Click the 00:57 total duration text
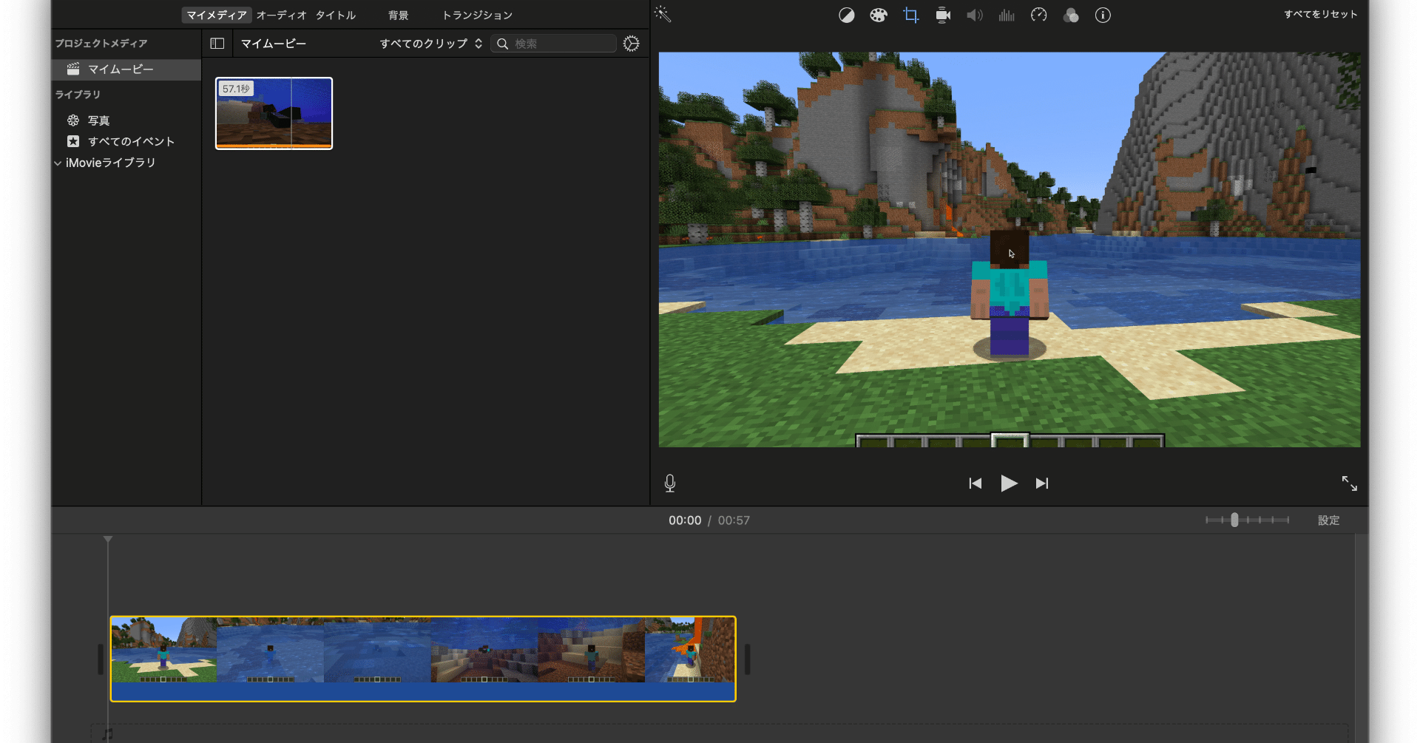 pos(734,520)
